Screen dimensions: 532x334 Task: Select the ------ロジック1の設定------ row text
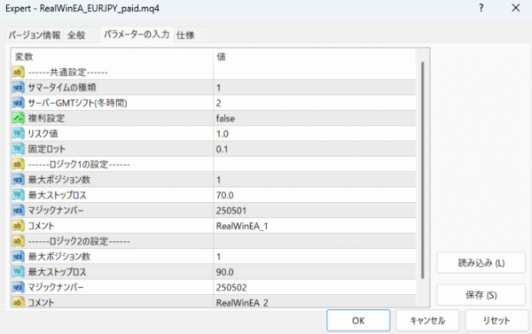[x=79, y=164]
